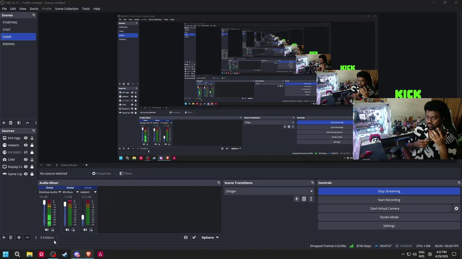The width and height of the screenshot is (462, 259).
Task: Mute the Mic/Aux speaker icon
Action: [x=67, y=230]
